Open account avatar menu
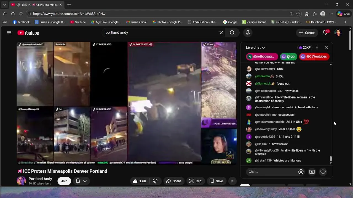 (338, 33)
